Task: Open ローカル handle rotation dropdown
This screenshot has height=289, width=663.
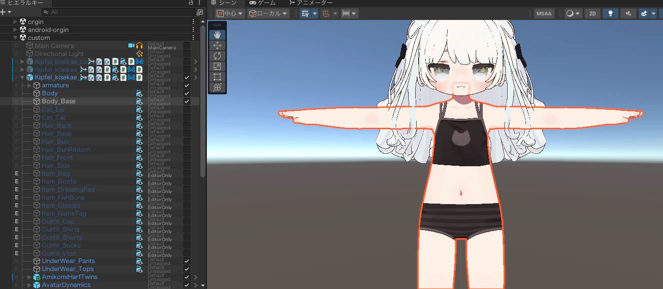Action: (269, 13)
